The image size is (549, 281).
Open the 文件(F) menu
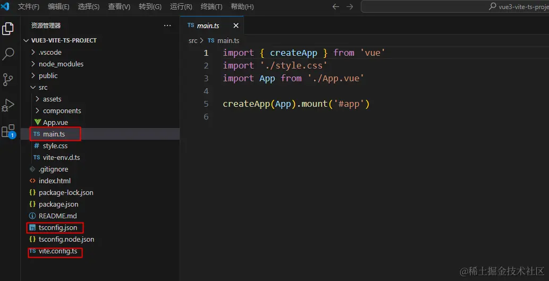click(x=29, y=7)
